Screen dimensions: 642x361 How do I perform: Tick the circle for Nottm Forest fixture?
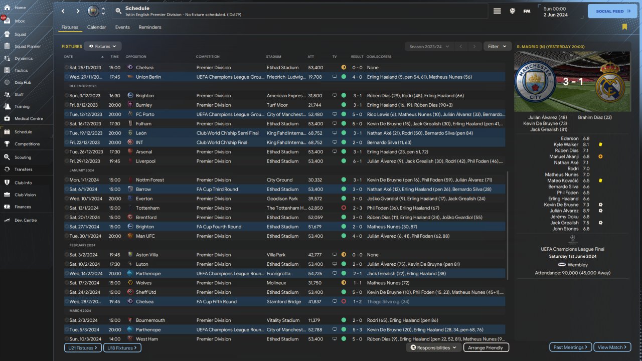(x=67, y=180)
